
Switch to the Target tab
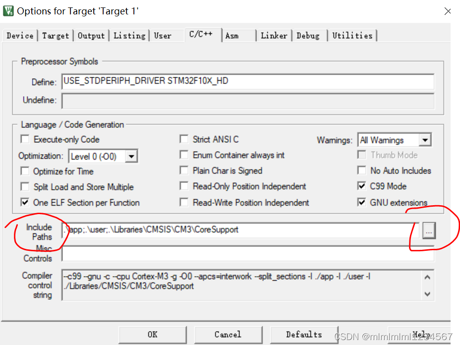[56, 36]
